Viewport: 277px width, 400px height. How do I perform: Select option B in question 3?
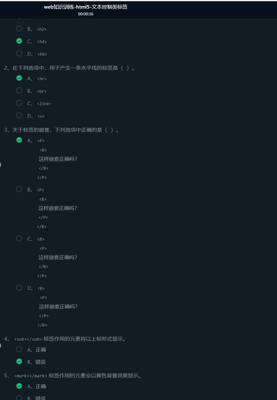pos(19,189)
